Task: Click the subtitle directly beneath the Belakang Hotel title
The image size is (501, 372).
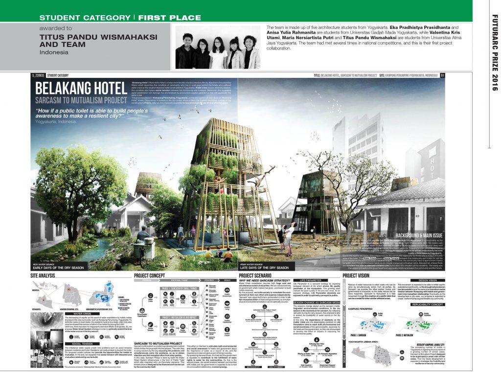Action: click(81, 100)
